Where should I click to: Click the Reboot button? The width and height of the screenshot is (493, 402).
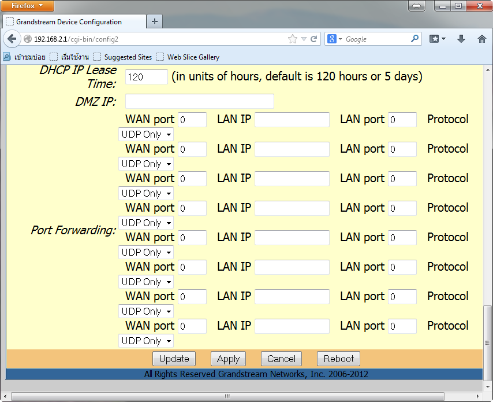(x=338, y=359)
